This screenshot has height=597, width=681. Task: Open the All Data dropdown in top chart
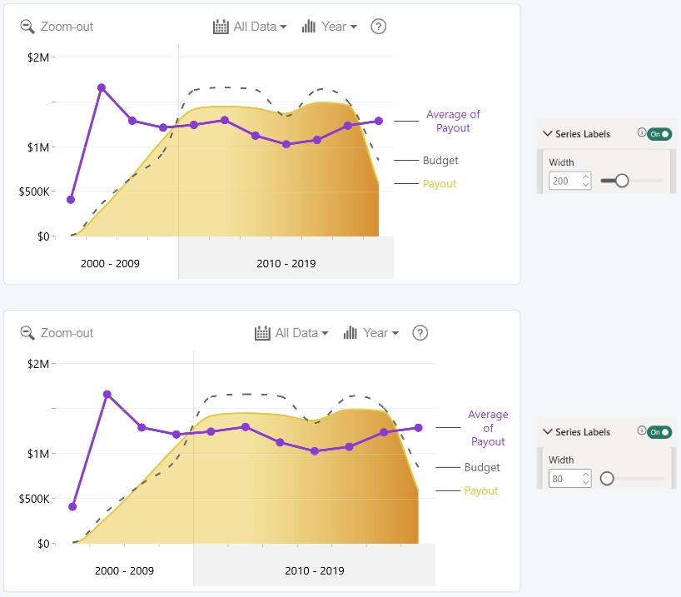(x=260, y=27)
